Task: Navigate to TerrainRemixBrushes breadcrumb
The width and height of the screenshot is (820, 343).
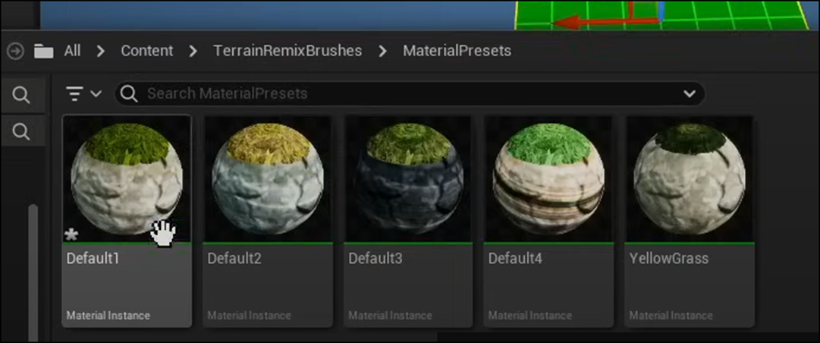Action: [287, 51]
